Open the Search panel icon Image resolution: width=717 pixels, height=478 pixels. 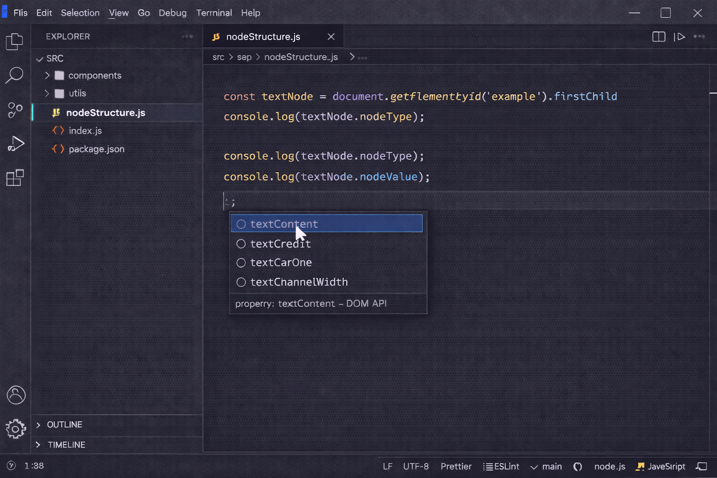point(15,75)
